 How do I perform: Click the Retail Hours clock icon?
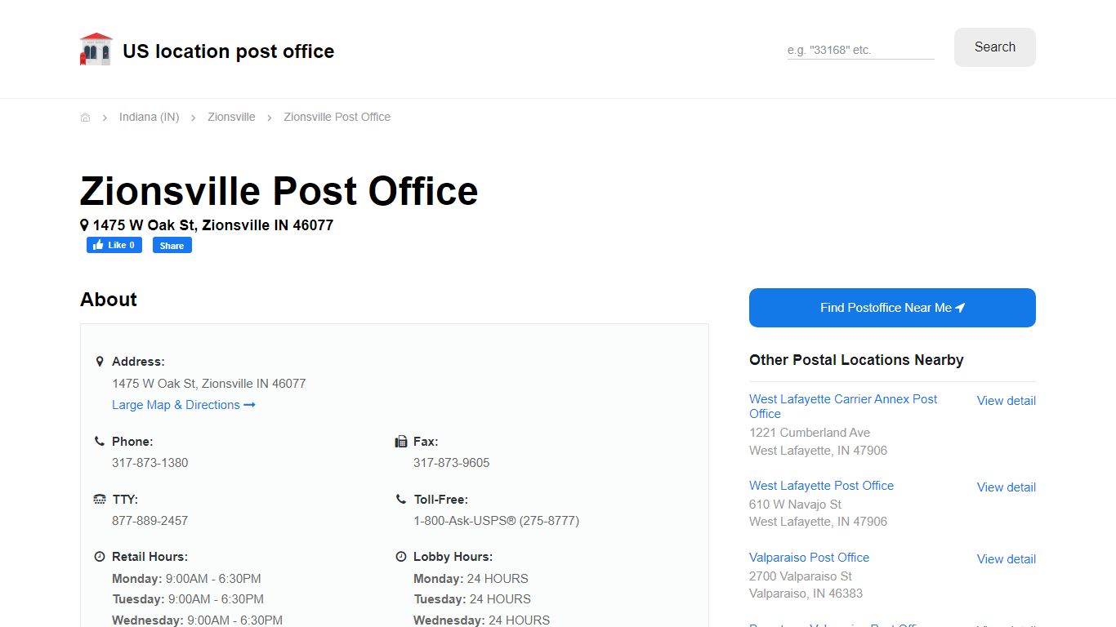(x=100, y=556)
